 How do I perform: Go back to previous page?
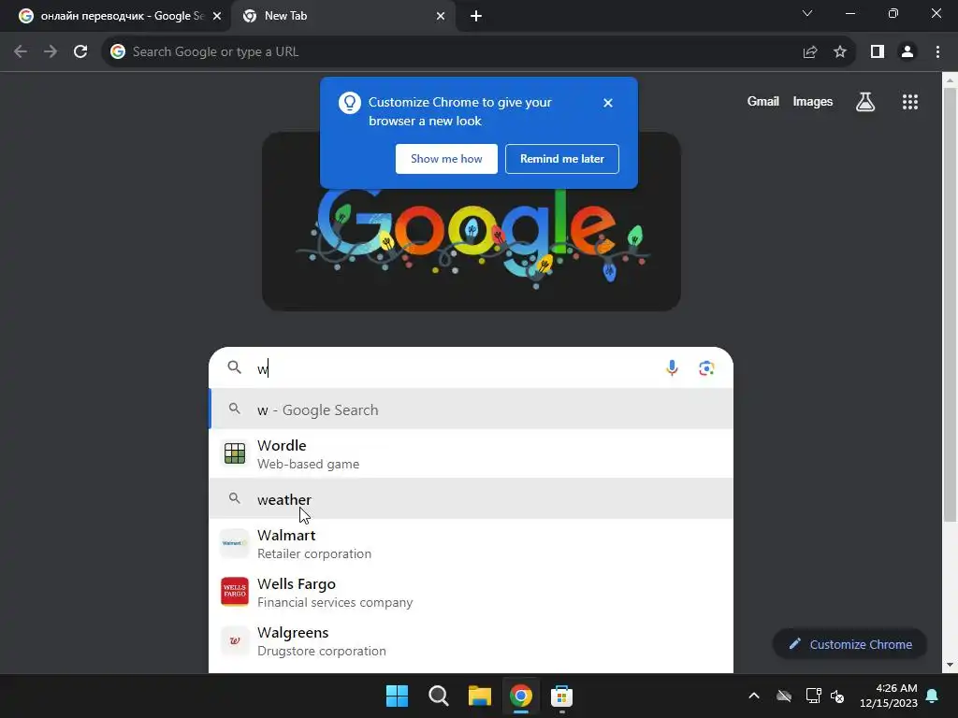(21, 52)
